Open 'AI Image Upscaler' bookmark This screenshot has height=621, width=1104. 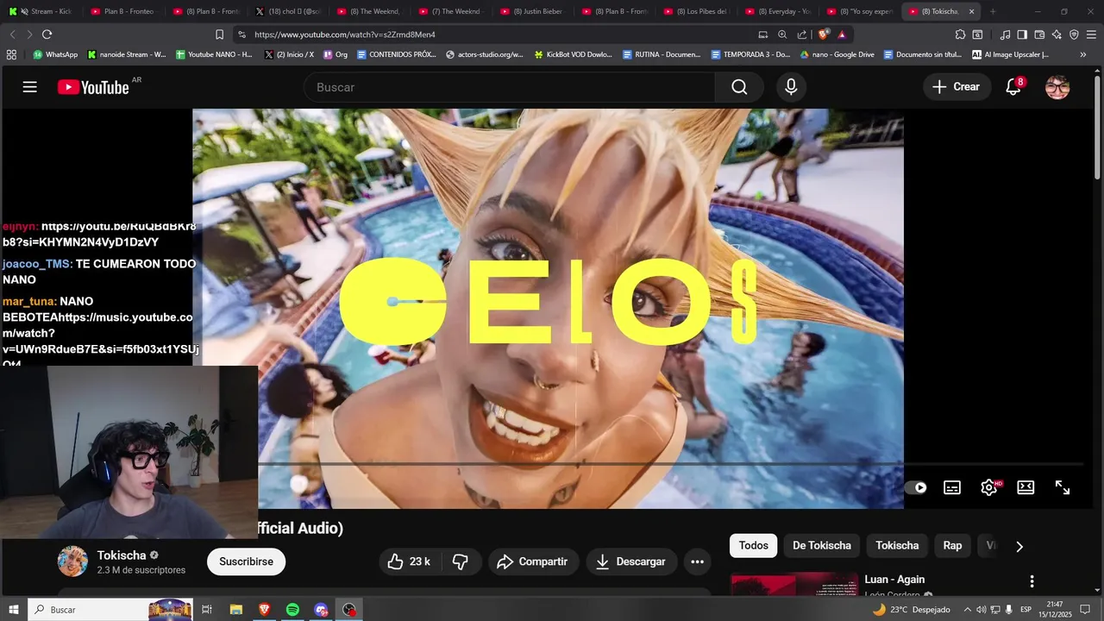click(1010, 54)
